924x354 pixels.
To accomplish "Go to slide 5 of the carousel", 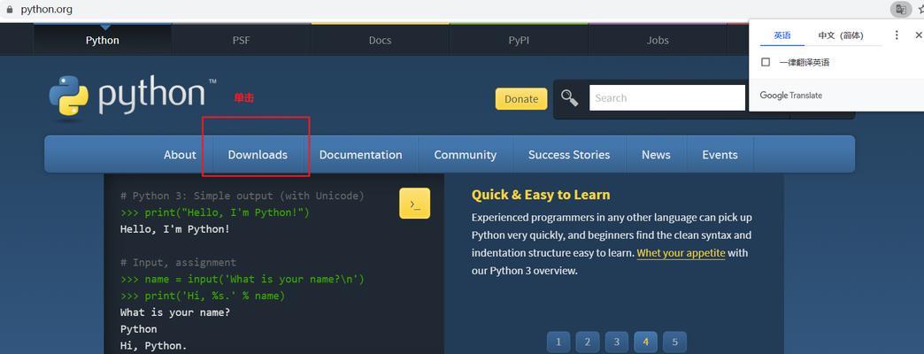I will tap(674, 342).
